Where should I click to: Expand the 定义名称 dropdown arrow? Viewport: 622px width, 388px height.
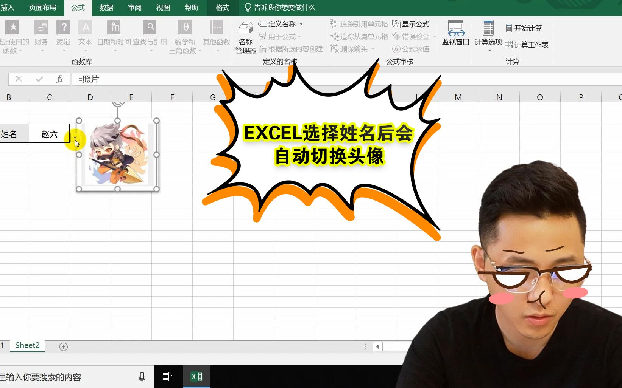click(301, 24)
